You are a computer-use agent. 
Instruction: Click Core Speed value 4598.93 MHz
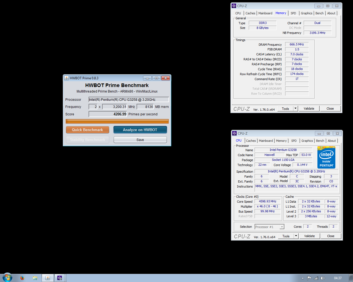pos(268,201)
